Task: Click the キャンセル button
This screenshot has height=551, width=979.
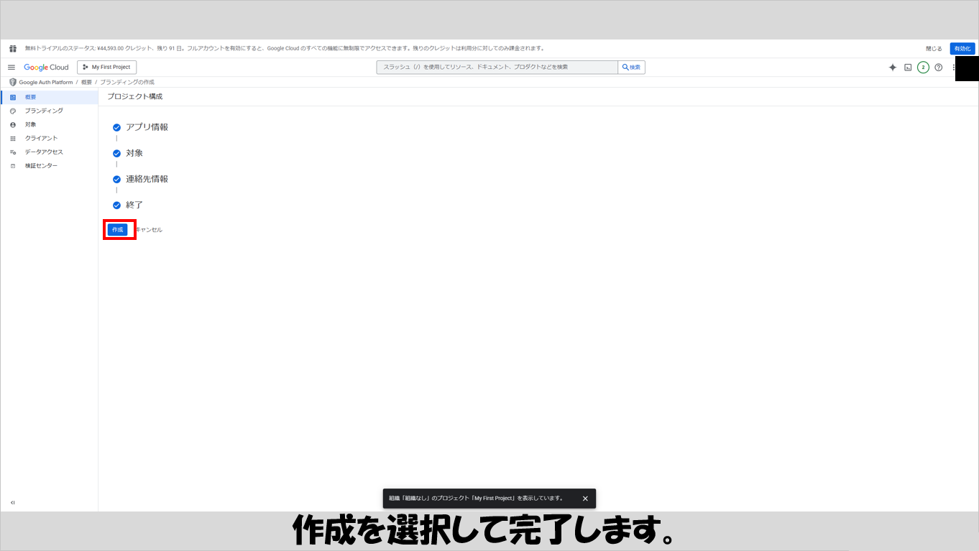Action: [x=149, y=230]
